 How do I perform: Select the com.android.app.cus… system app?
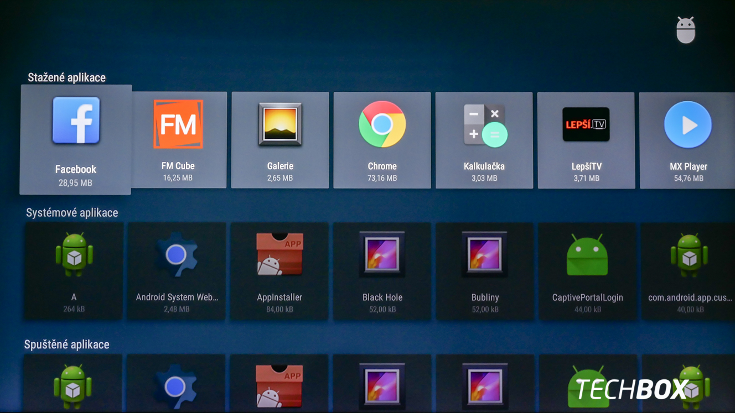pyautogui.click(x=689, y=271)
